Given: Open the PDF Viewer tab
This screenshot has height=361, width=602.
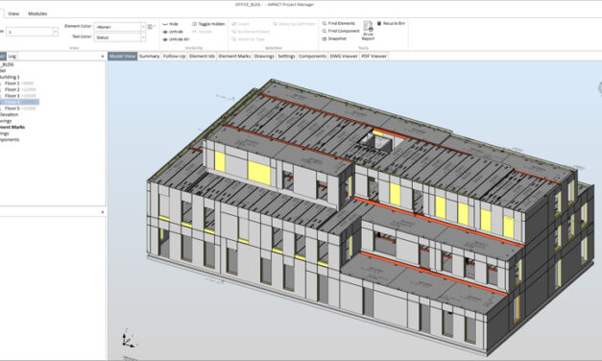Looking at the screenshot, I should click(x=373, y=56).
